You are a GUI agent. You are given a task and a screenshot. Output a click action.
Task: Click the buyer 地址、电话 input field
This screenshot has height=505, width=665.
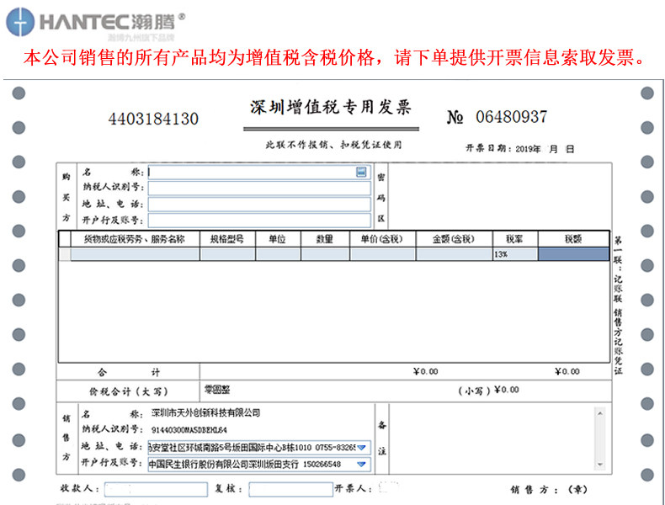[259, 205]
